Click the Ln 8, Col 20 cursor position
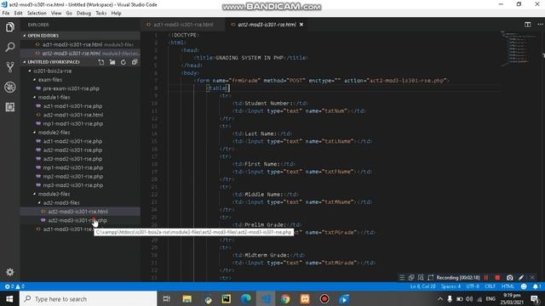545x306 pixels. click(x=422, y=286)
